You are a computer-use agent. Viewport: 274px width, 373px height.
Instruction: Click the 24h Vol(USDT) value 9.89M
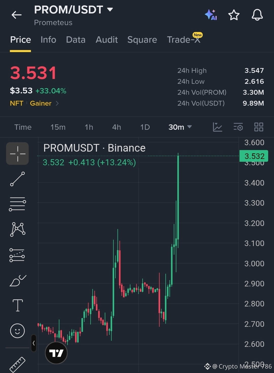(x=253, y=103)
